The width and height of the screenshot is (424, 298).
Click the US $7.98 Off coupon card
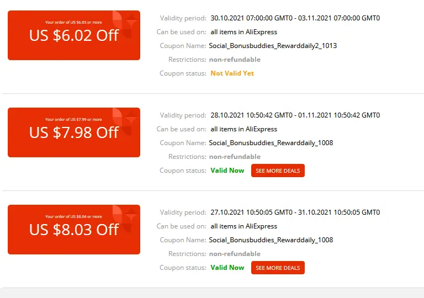[74, 132]
